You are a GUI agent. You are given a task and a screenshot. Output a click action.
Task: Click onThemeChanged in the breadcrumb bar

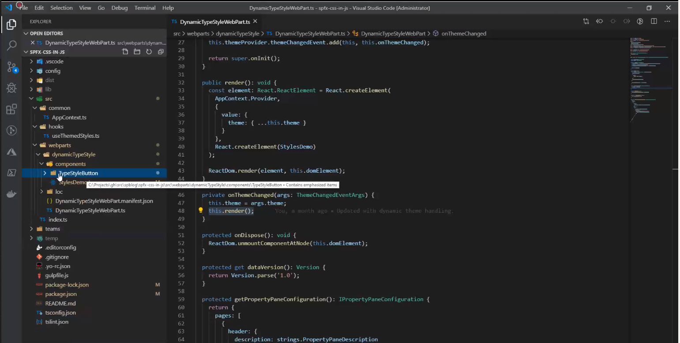coord(463,34)
